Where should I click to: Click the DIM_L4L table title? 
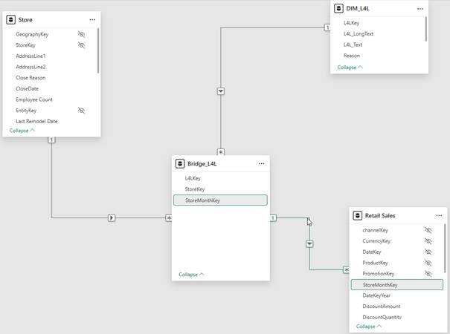pos(358,8)
